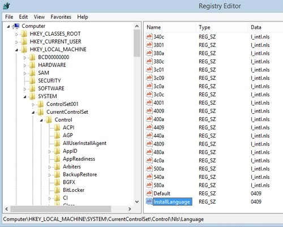Click the 0409 data of the Default value
283x227 pixels.
(256, 194)
